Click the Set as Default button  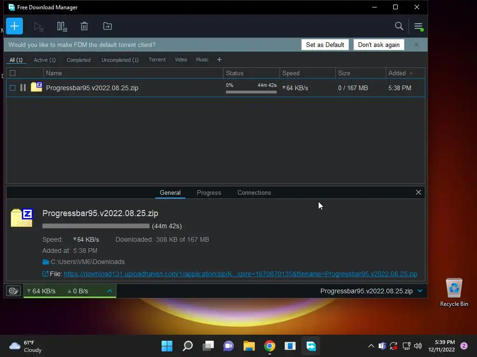325,45
